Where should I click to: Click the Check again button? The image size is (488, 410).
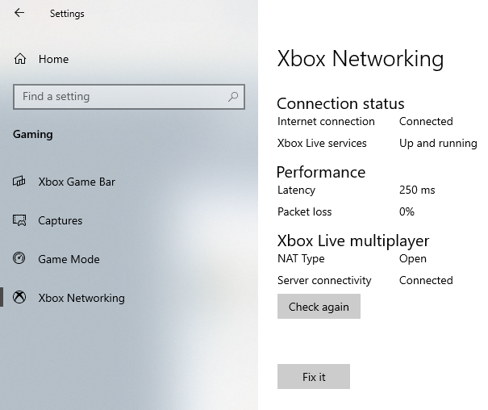click(x=319, y=307)
